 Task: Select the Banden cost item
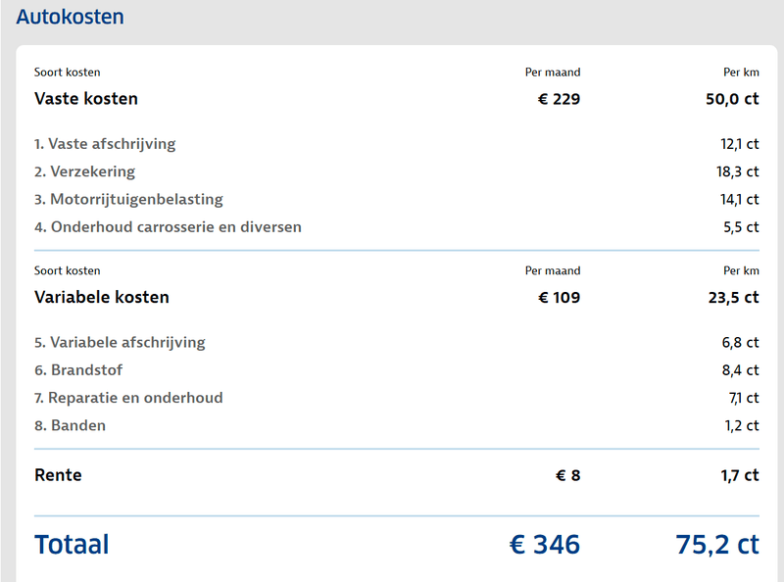tap(70, 425)
